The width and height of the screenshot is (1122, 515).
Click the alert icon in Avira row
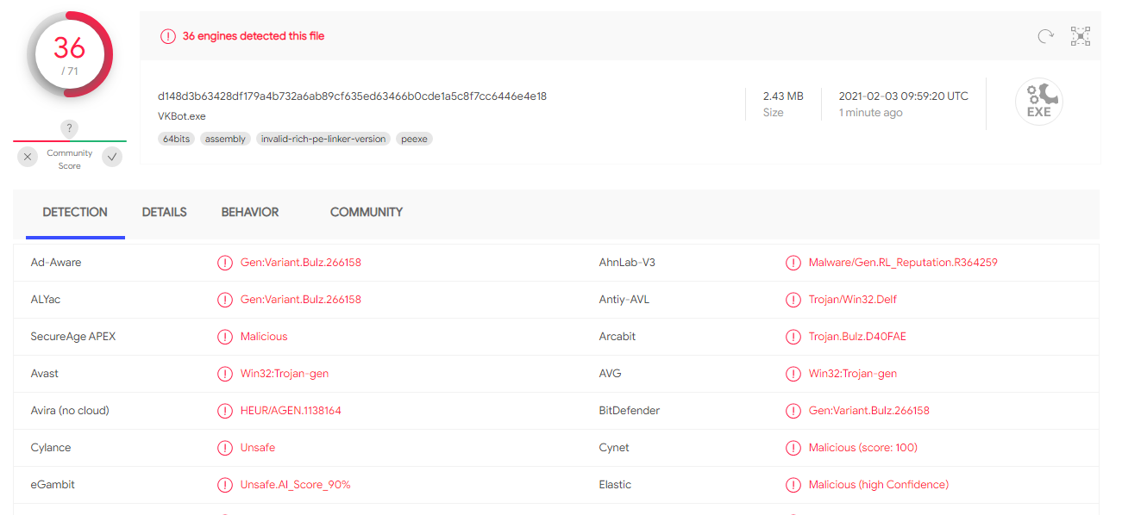[x=225, y=411]
